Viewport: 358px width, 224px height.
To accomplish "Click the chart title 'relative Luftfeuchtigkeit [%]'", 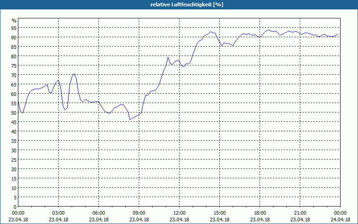I will point(187,4).
